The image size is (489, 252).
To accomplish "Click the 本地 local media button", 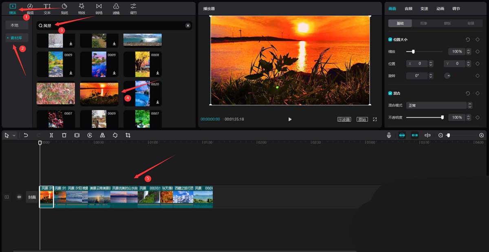I will pos(15,25).
